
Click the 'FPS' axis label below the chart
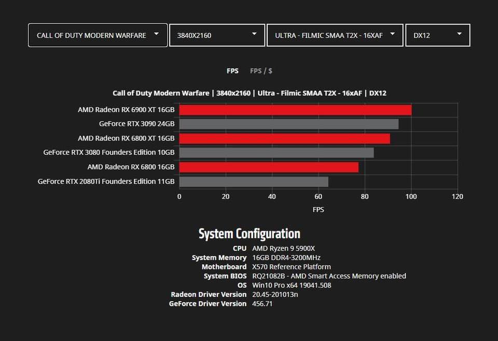coord(318,210)
